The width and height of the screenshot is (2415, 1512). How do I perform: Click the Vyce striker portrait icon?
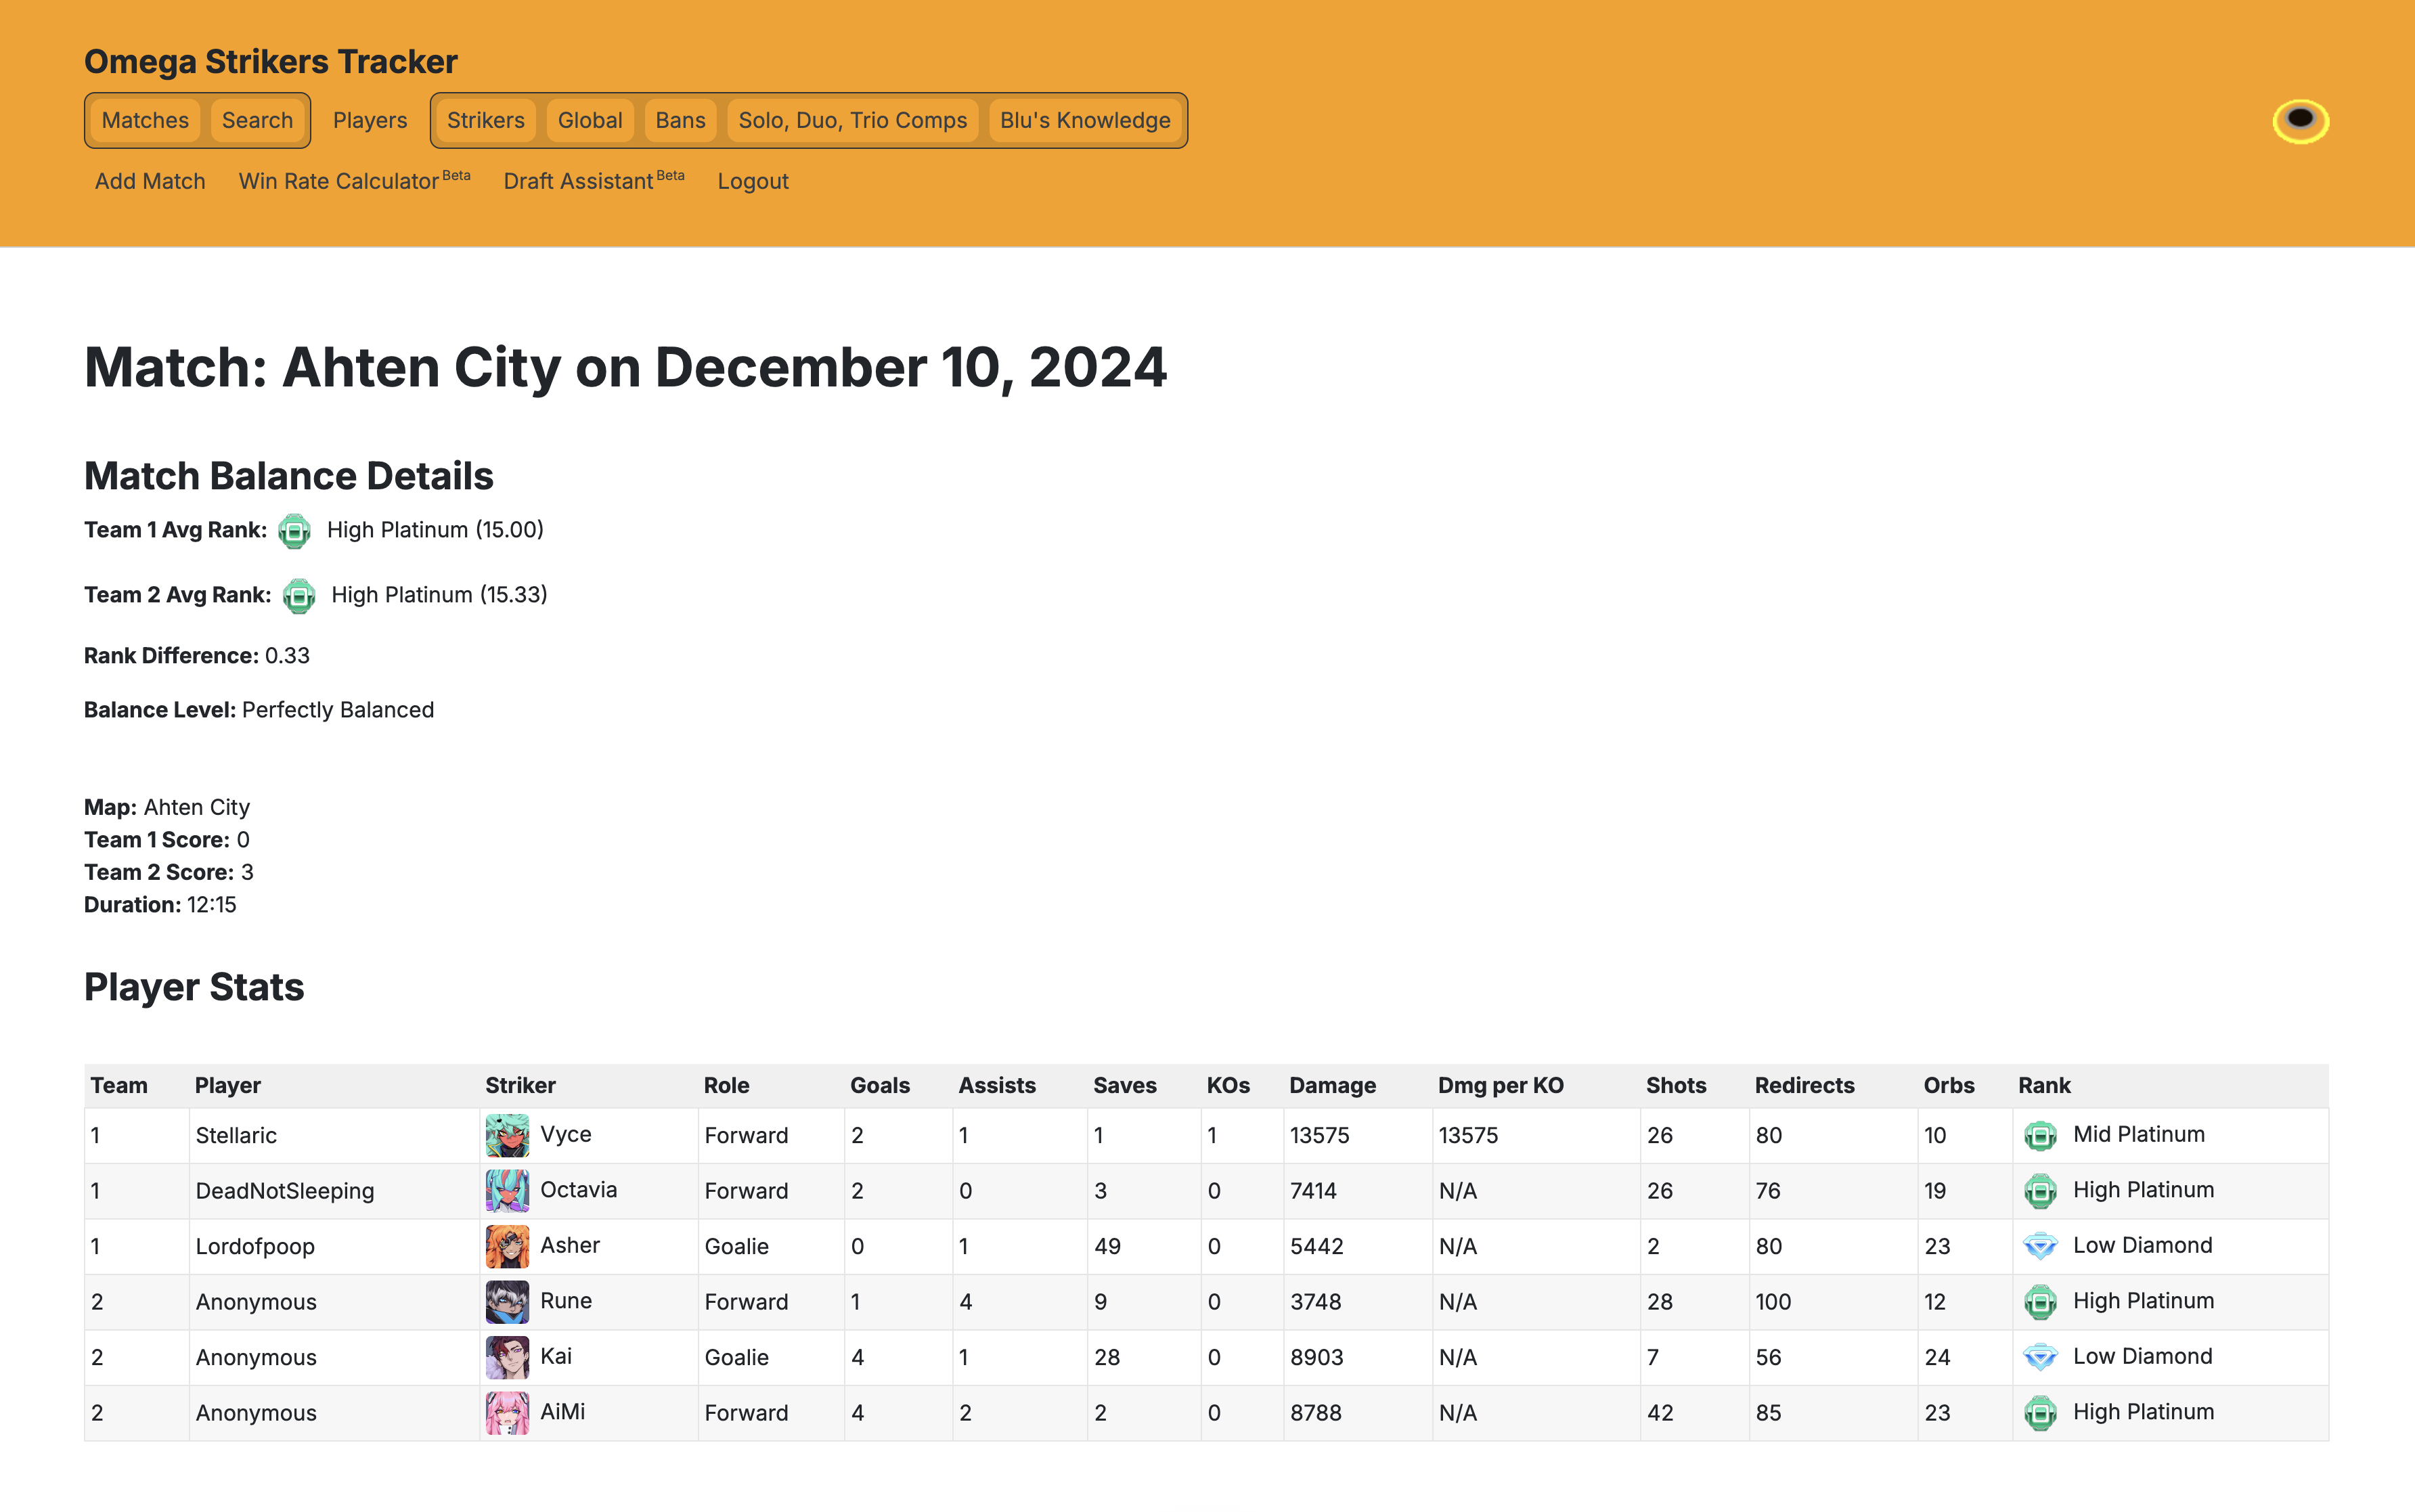pos(507,1135)
